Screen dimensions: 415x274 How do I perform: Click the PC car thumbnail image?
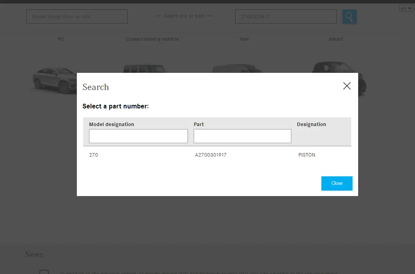54,80
